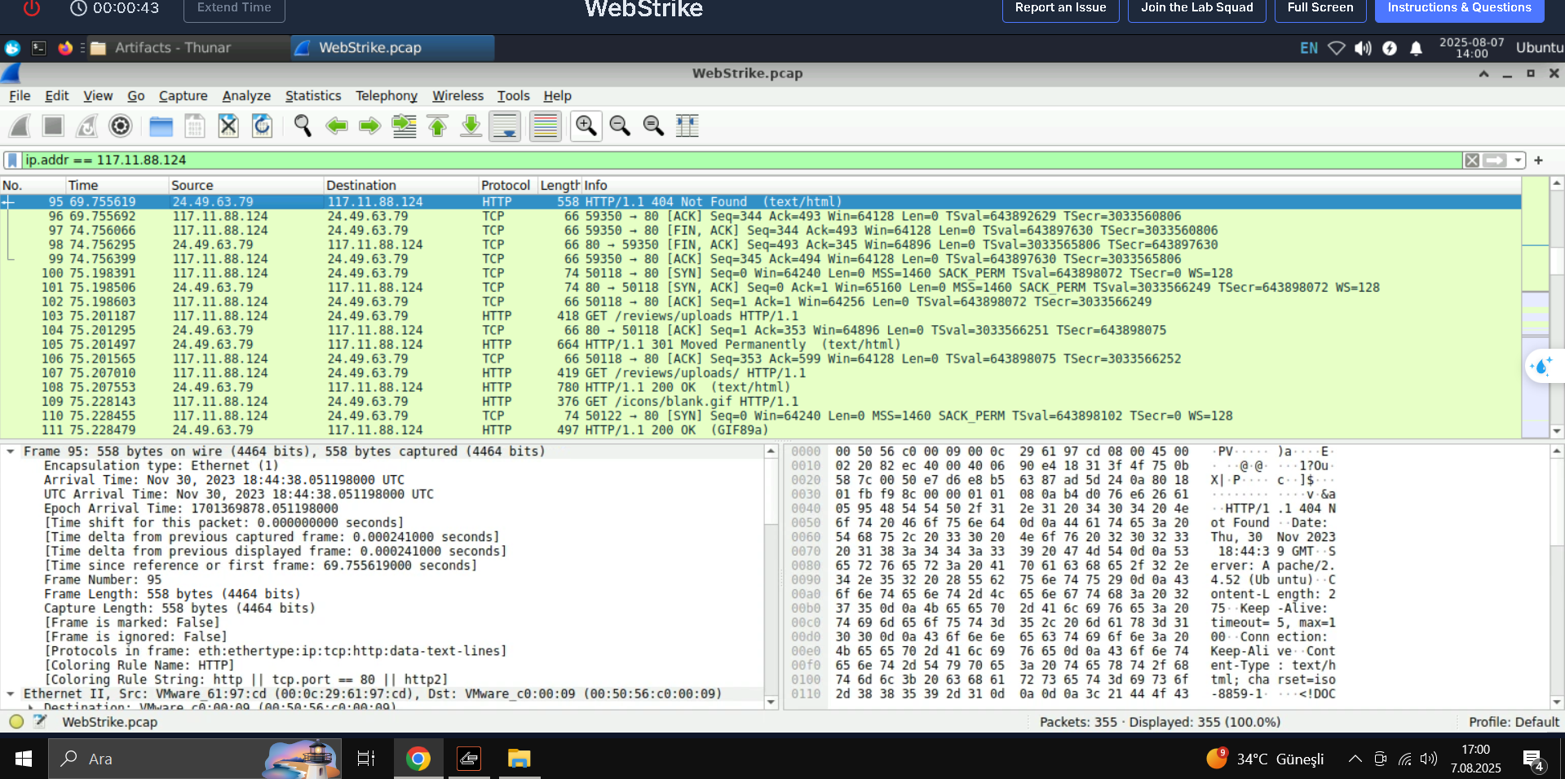Apply the display filter arrow button
1565x779 pixels.
(1495, 161)
